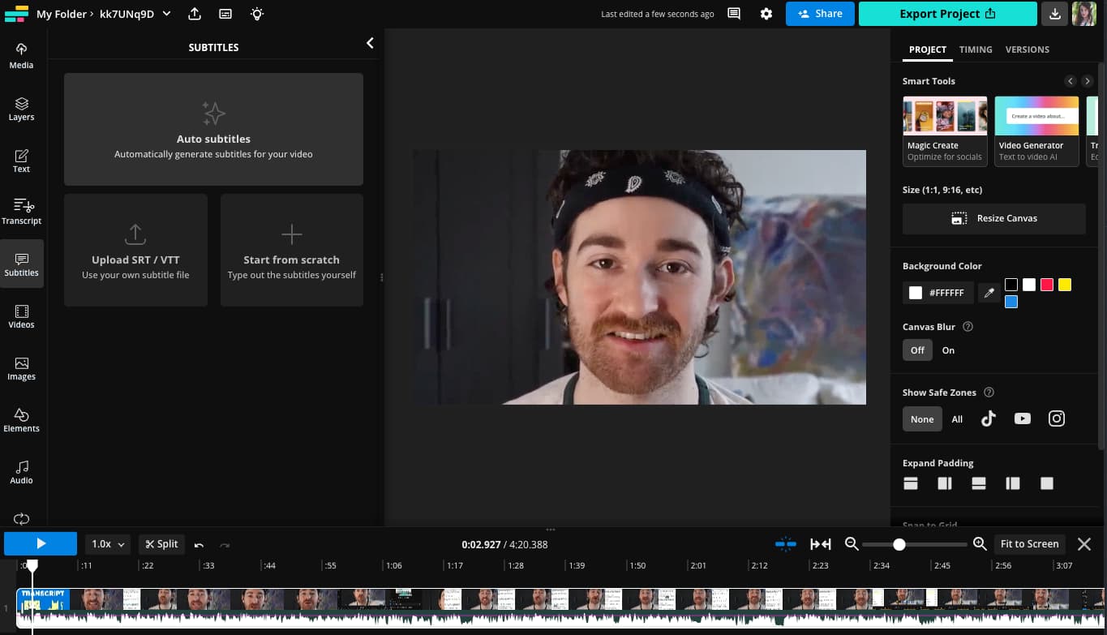
Task: Open the comments speech-bubble icon
Action: point(734,14)
